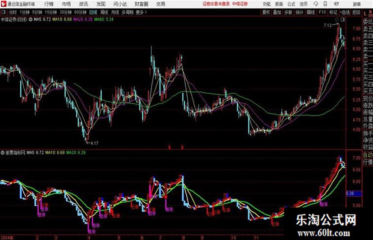Viewport: 373px width, 240px height.
Task: Click the mail envelope icon
Action: coord(336,4)
